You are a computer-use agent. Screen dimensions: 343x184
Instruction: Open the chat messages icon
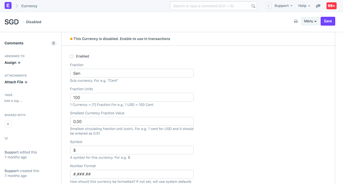tap(318, 6)
